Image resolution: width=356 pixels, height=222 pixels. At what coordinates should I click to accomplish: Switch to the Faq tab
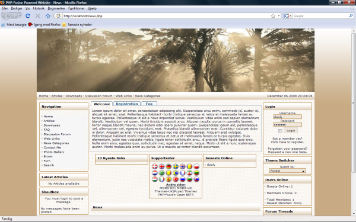(x=149, y=104)
